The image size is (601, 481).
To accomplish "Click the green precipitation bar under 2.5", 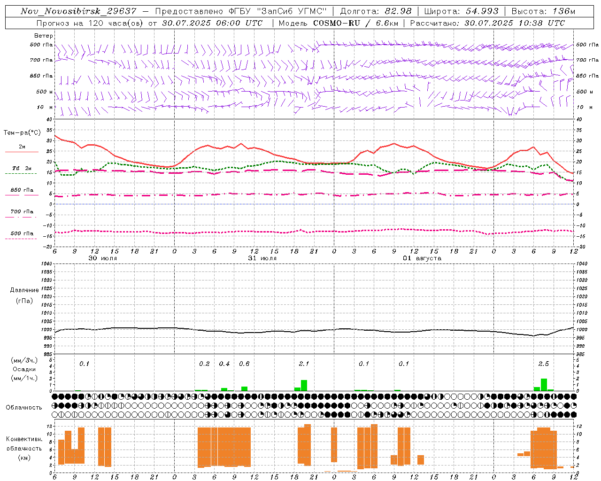I will coord(544,385).
